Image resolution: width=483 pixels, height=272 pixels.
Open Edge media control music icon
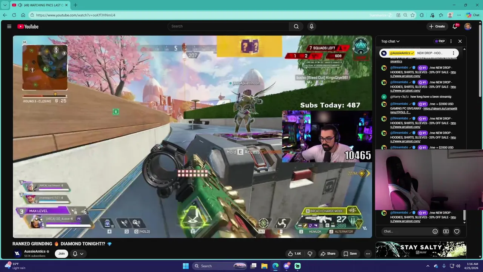coord(432,15)
